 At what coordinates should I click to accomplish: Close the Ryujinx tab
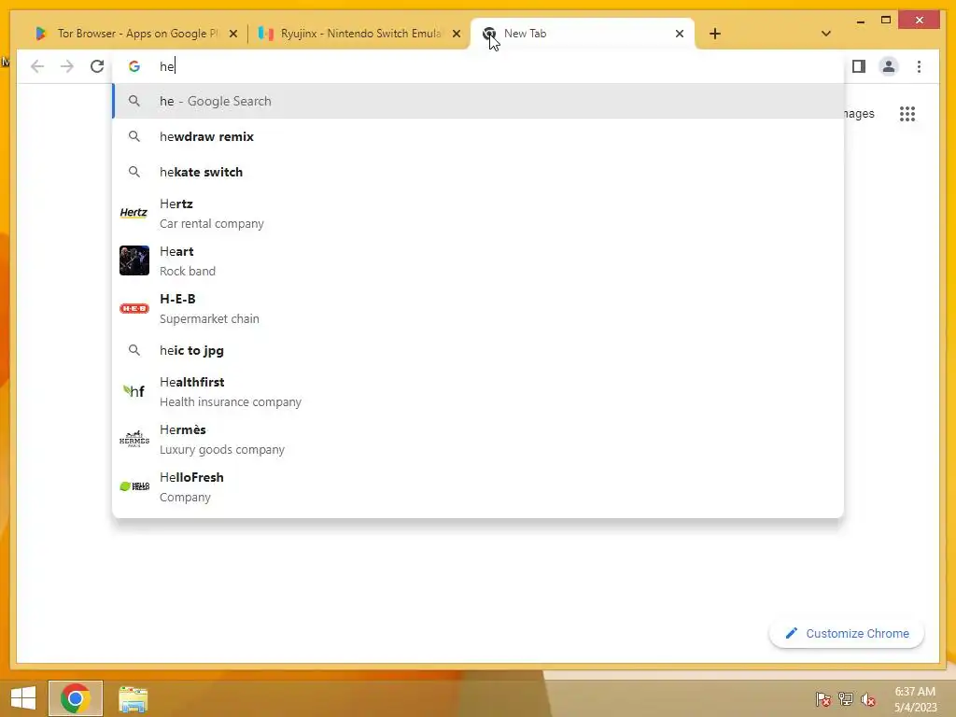[456, 35]
